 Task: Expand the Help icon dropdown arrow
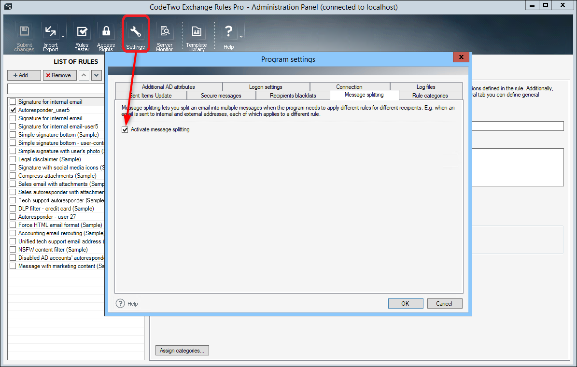pyautogui.click(x=241, y=37)
